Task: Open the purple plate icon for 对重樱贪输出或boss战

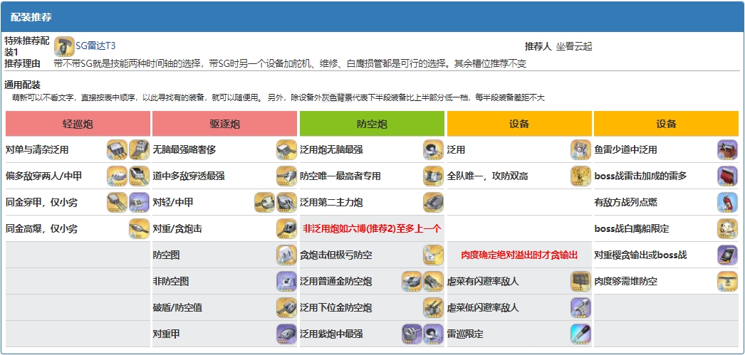Action: click(727, 255)
